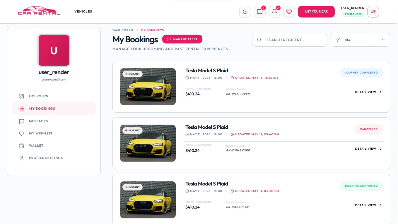Open Profile Settings in the sidebar
398x224 pixels.
tap(54, 158)
